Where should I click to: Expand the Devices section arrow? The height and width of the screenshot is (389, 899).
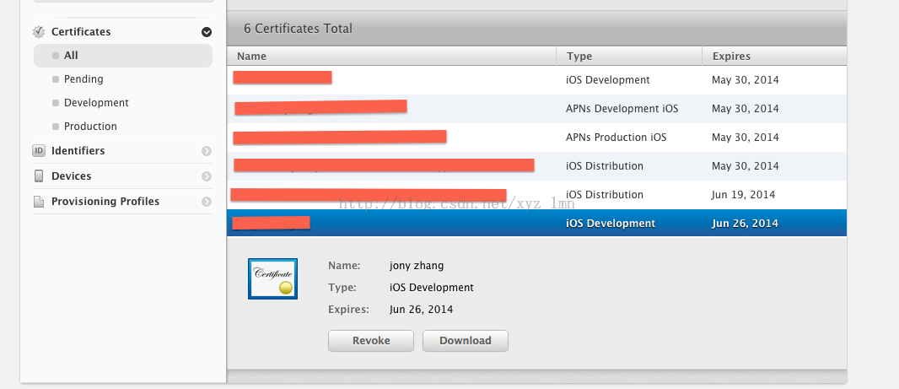207,176
